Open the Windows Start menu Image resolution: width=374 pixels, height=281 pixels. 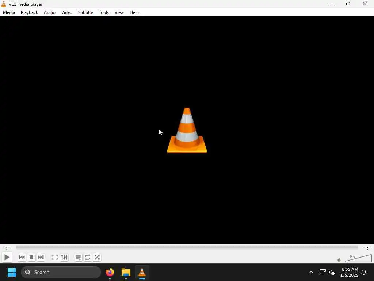[12, 272]
